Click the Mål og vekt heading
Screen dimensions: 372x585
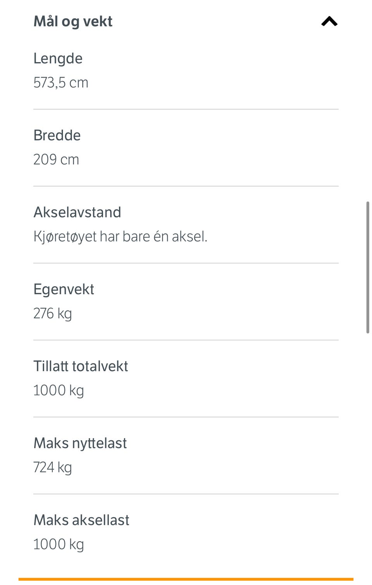click(x=73, y=21)
